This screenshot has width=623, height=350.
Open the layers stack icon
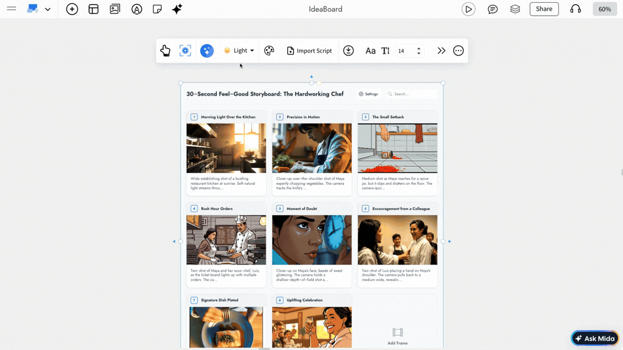point(515,9)
